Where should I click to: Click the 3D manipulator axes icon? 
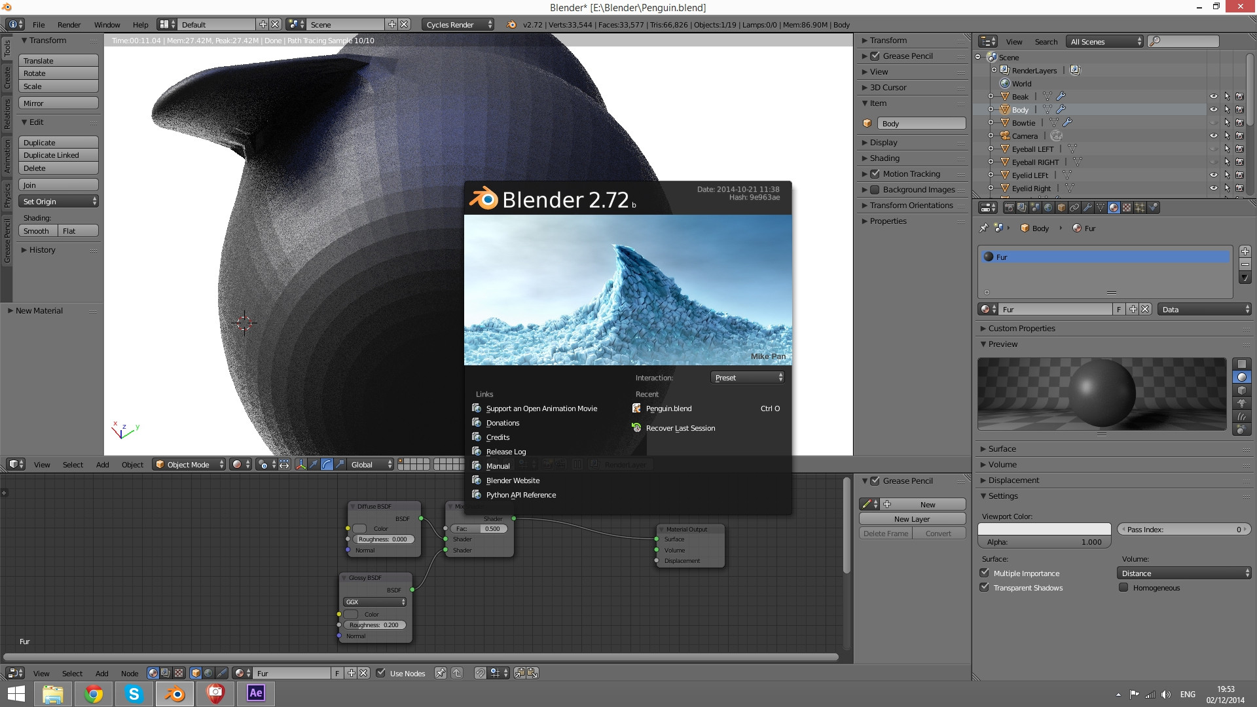301,464
